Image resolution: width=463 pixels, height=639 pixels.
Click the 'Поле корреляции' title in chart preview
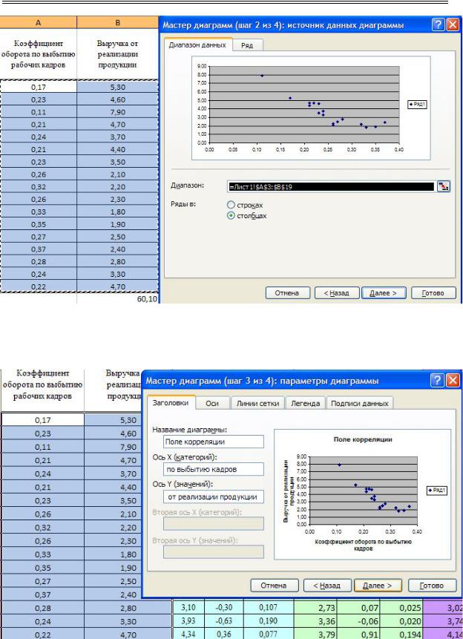pyautogui.click(x=363, y=439)
